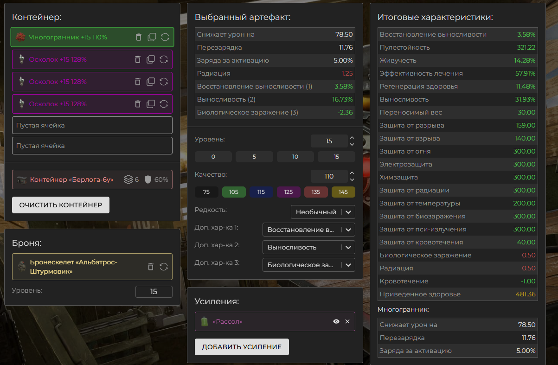Click the armor level input field

click(x=154, y=292)
